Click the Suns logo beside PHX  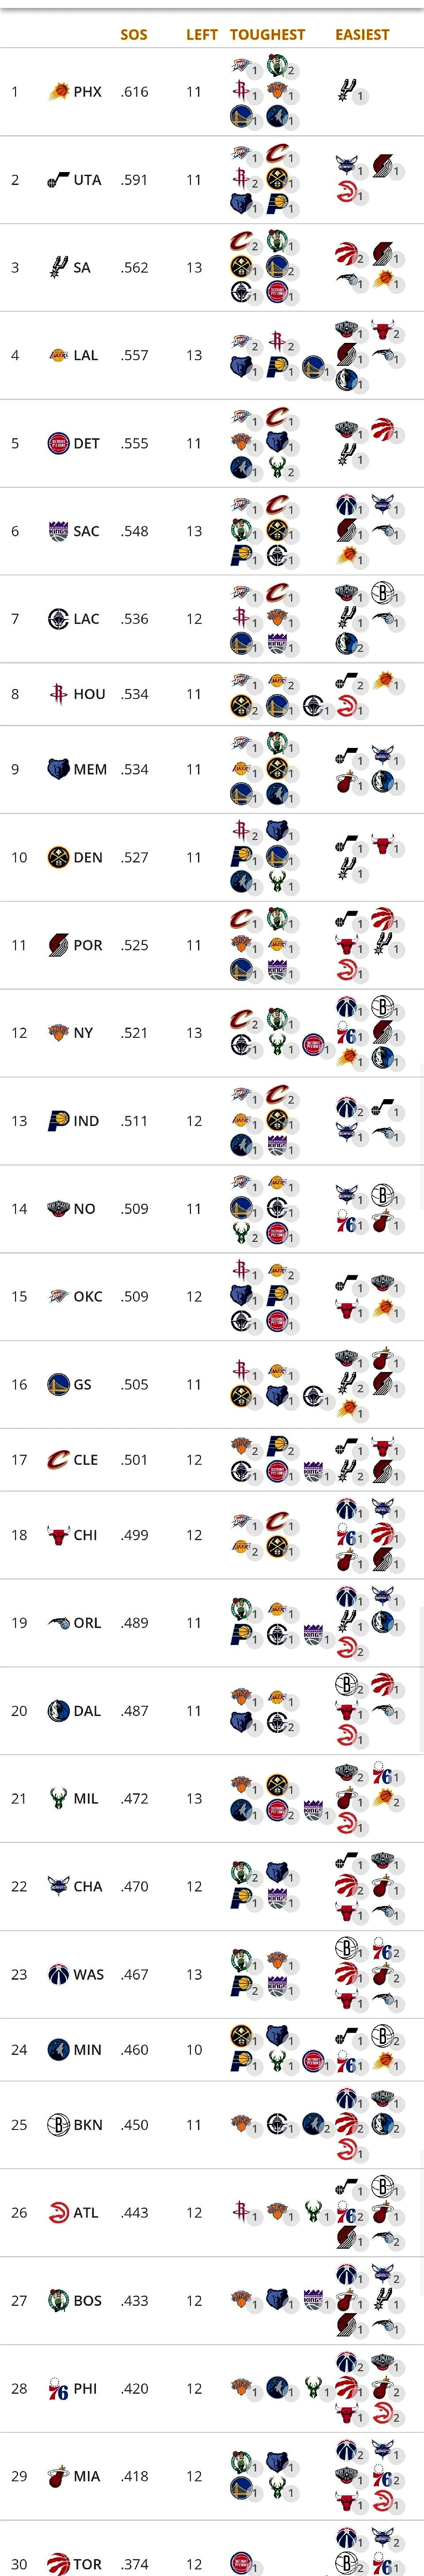pyautogui.click(x=58, y=92)
